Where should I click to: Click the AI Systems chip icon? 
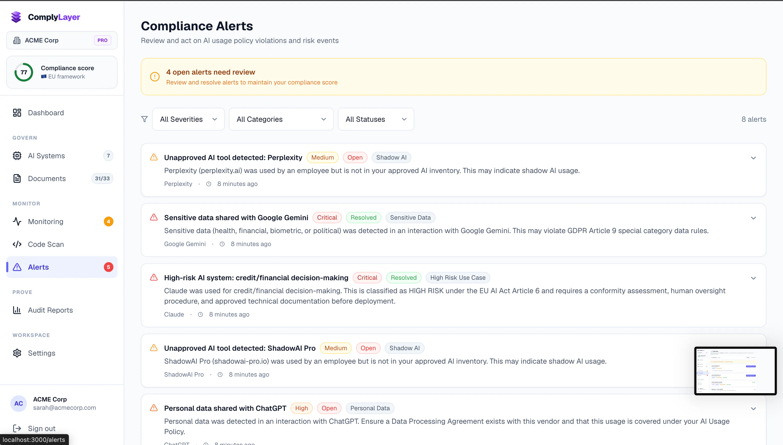coord(17,156)
